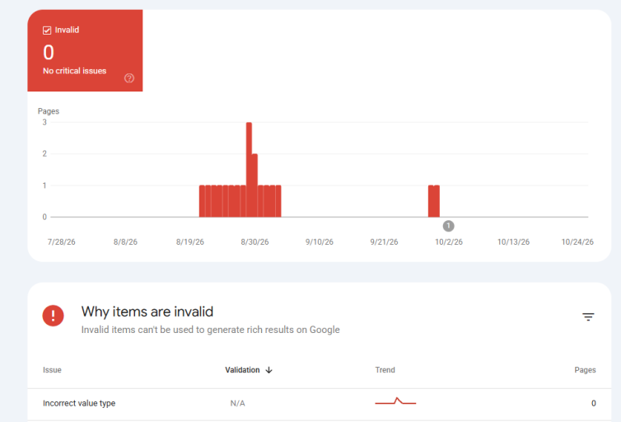Click the isolated red bars near 10/2/26
Screen dimensions: 621x422
point(434,201)
